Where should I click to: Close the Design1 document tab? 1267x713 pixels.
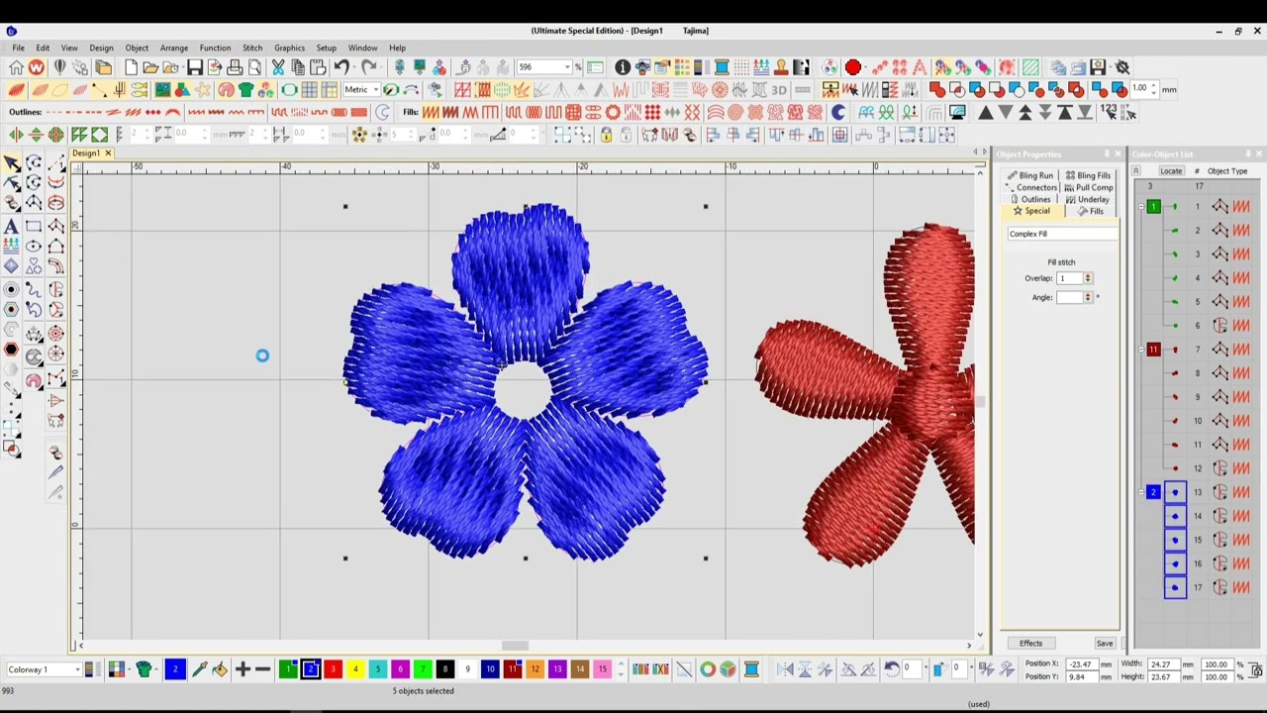(108, 153)
